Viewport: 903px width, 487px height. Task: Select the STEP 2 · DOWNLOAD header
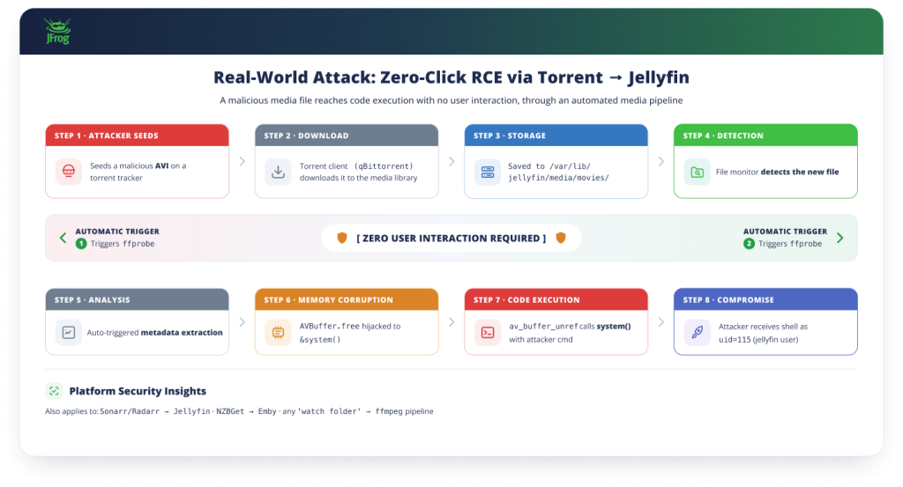click(x=347, y=136)
